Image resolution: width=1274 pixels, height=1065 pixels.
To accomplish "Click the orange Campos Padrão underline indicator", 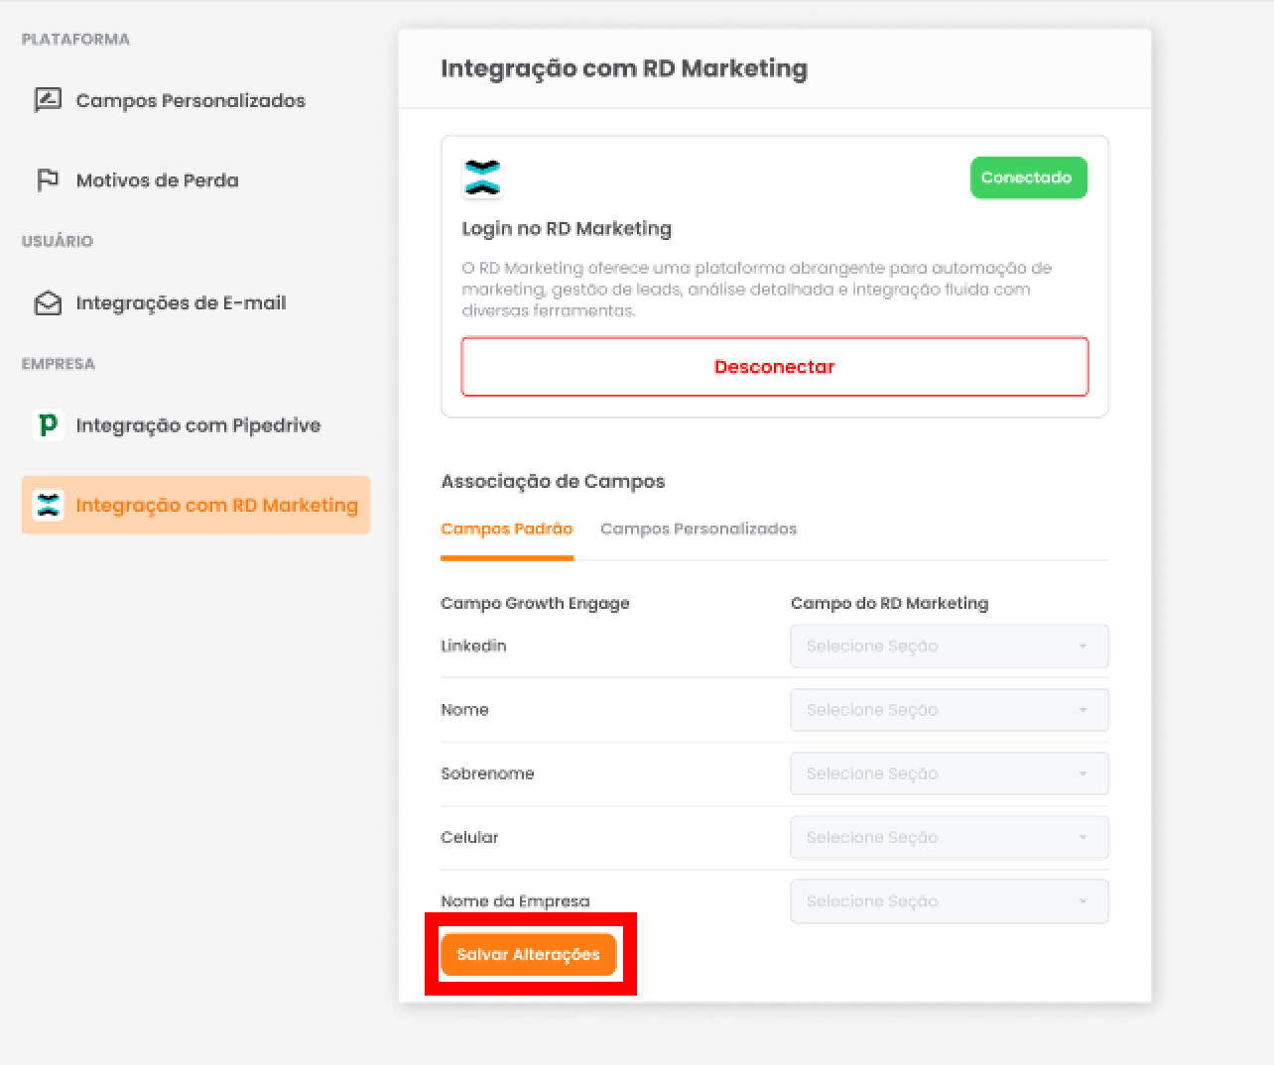I will coord(506,557).
